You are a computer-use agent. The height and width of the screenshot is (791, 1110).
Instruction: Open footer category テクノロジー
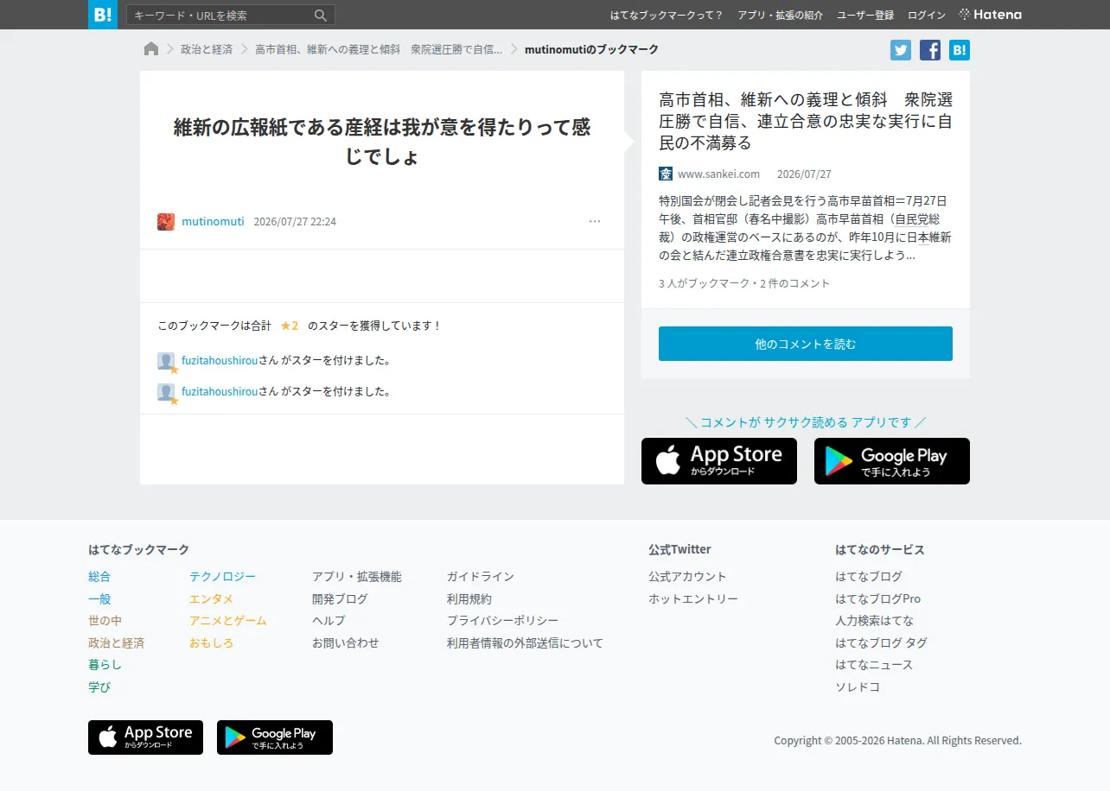(222, 577)
